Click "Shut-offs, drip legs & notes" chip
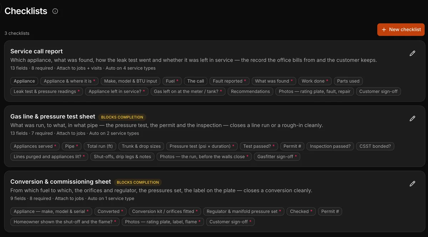Viewport: 428px width, 237px height. 122,156
